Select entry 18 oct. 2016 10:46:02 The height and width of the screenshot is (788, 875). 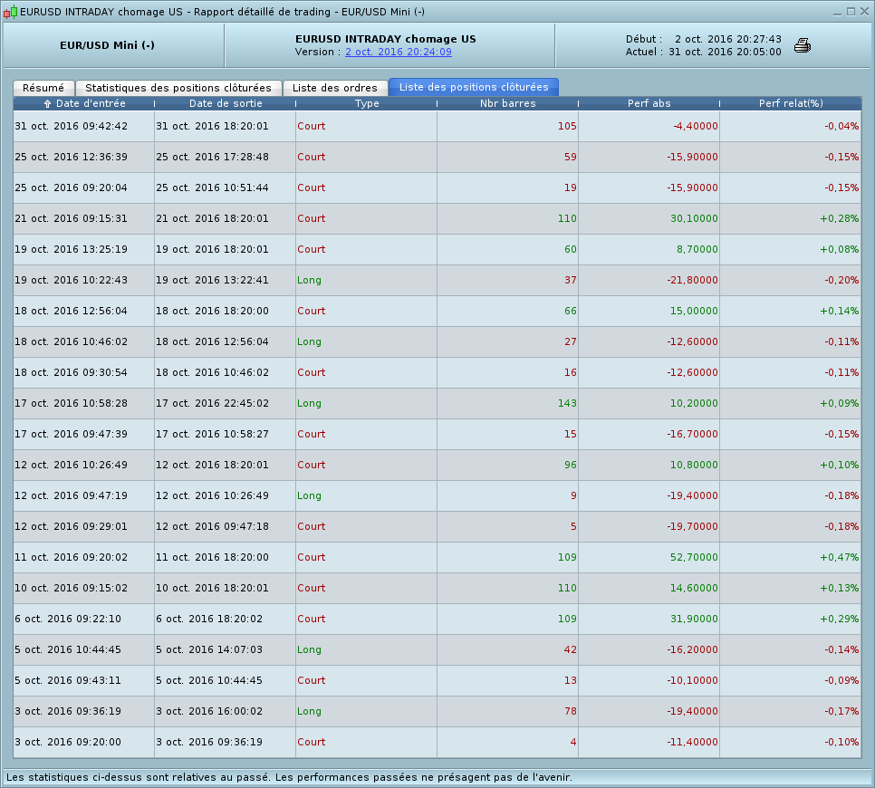tap(72, 341)
